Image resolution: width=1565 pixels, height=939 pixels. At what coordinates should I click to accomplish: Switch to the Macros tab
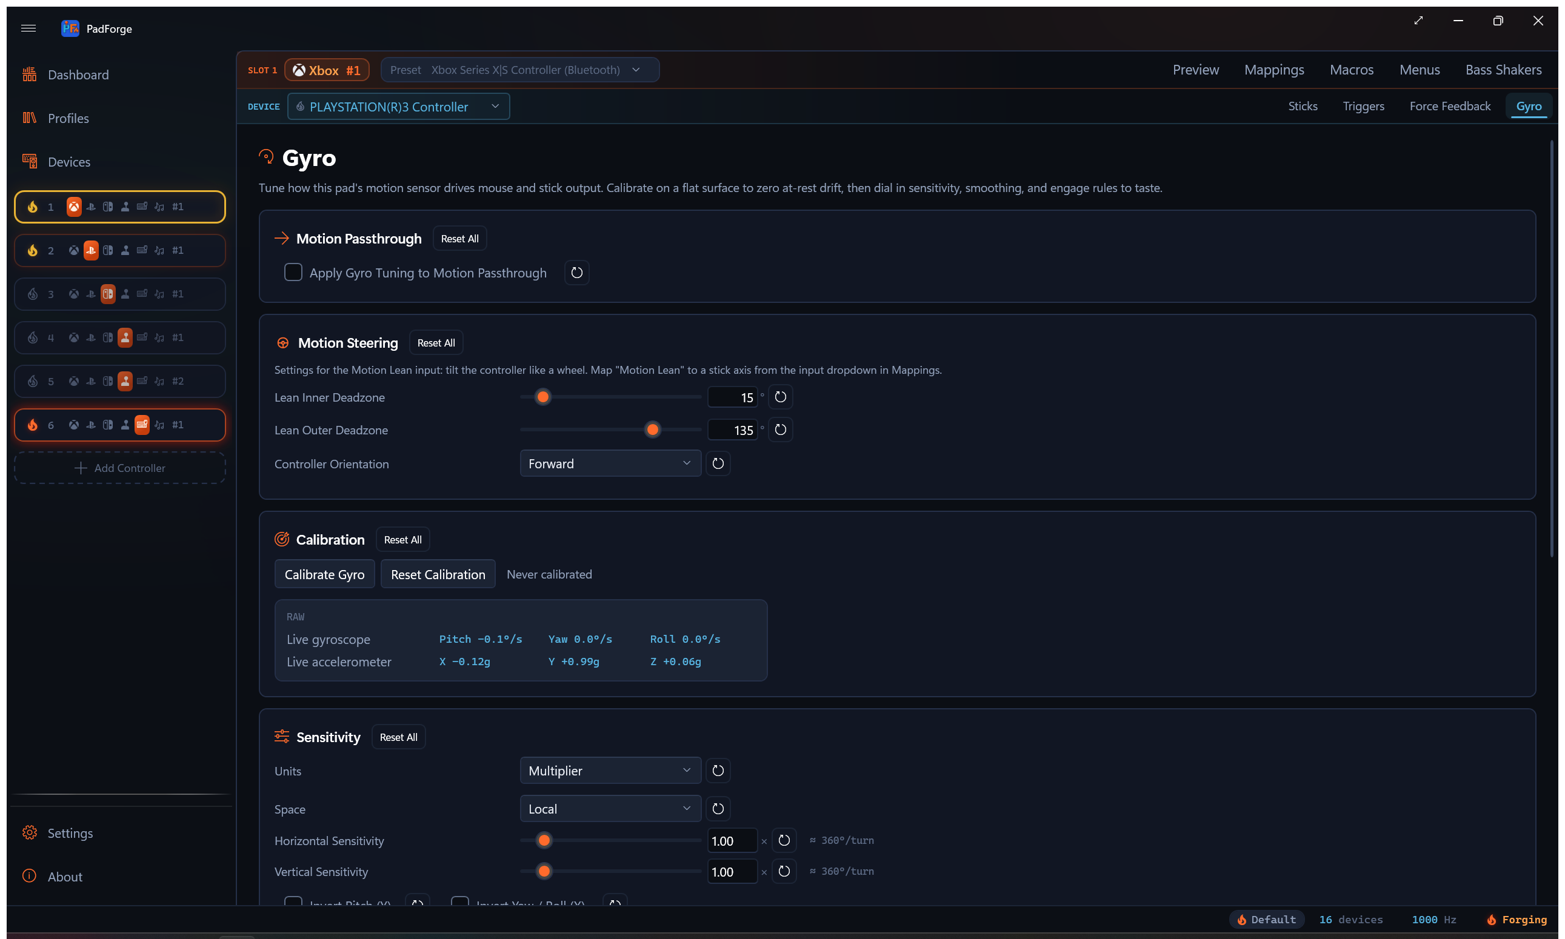[1351, 70]
